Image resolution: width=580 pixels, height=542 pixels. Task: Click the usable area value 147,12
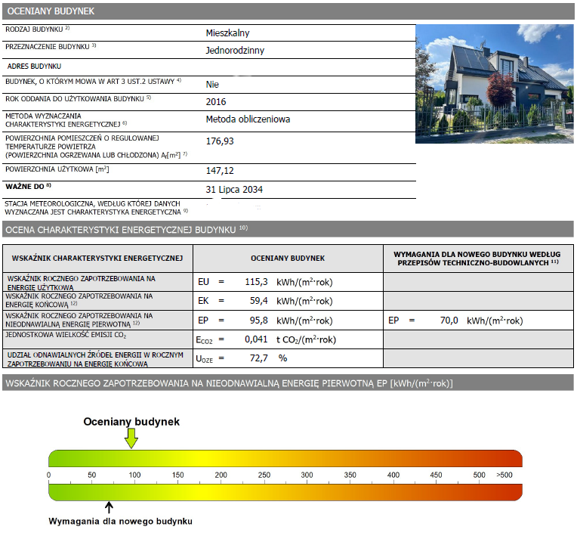220,172
